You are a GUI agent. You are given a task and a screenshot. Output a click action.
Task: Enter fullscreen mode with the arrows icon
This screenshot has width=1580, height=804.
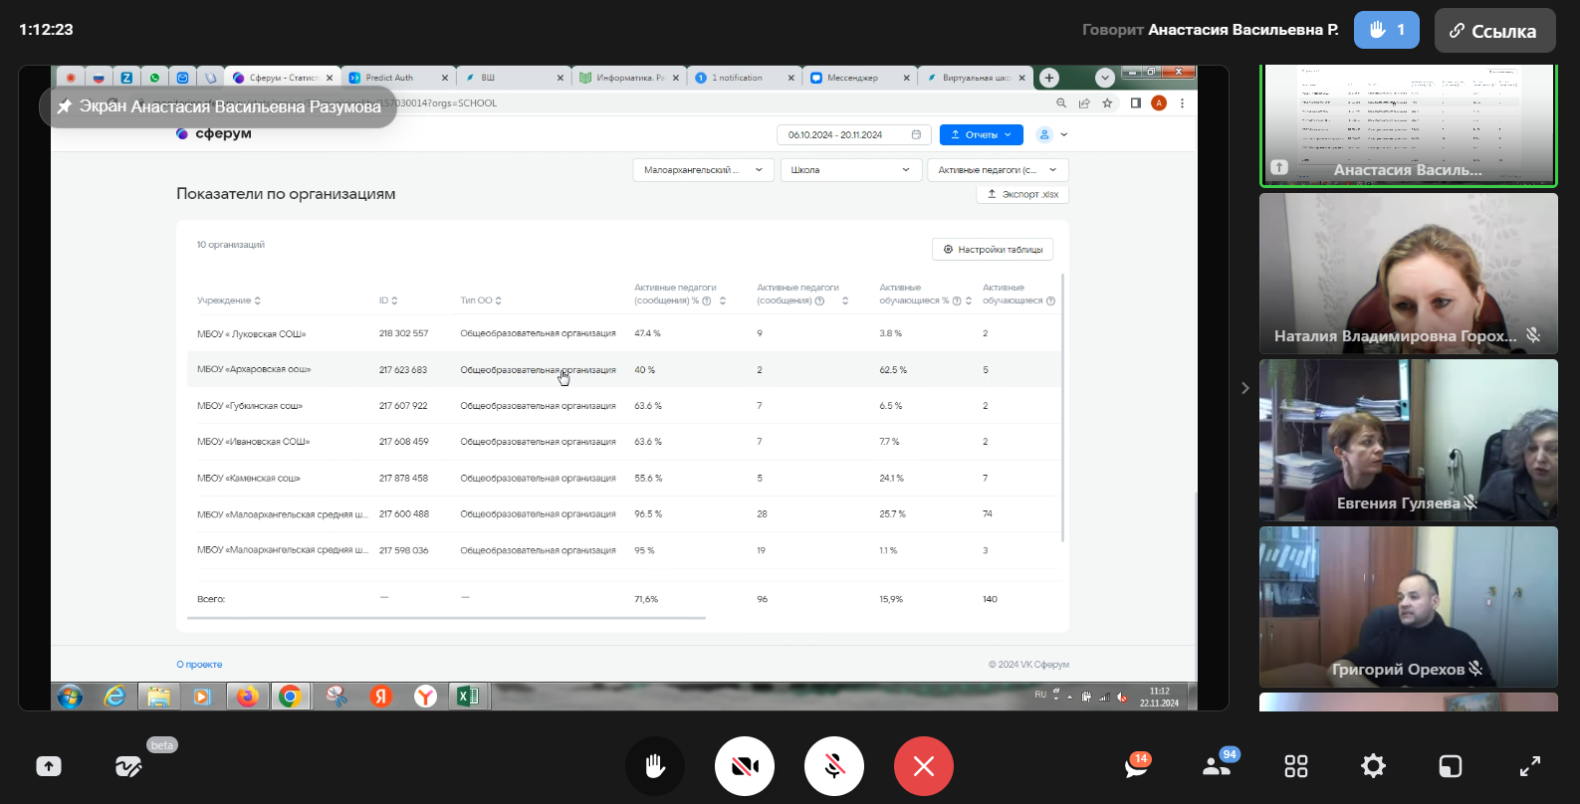1529,766
